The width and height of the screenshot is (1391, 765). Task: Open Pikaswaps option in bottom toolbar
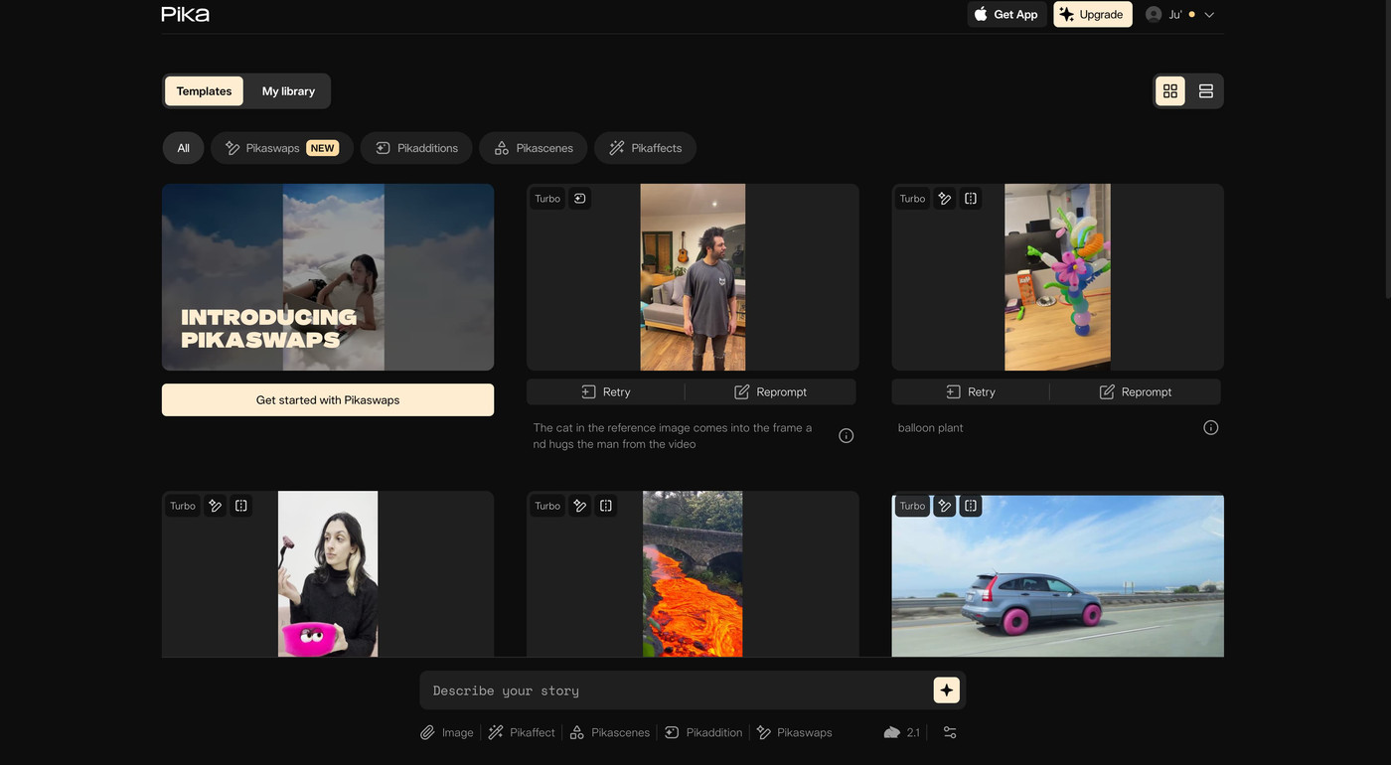pos(794,732)
